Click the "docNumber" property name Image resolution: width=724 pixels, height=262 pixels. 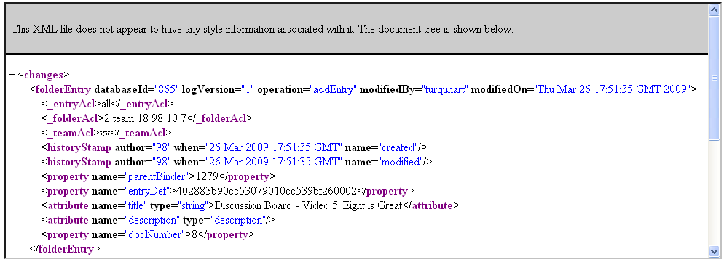155,235
